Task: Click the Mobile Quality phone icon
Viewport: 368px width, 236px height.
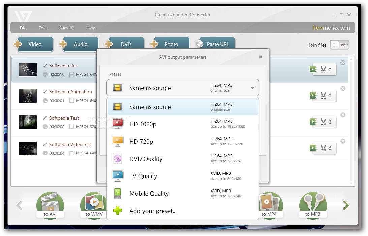Action: click(x=118, y=193)
